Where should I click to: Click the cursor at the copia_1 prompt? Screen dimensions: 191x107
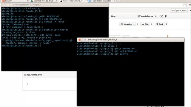pyautogui.click(x=40, y=45)
